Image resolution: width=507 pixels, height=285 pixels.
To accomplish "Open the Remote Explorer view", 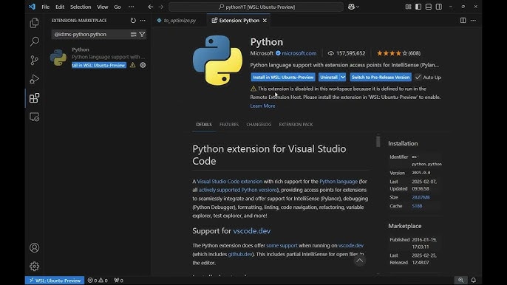I will point(34,117).
